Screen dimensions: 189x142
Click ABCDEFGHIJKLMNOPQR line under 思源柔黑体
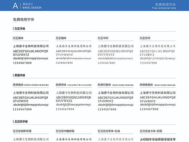pos(158,98)
